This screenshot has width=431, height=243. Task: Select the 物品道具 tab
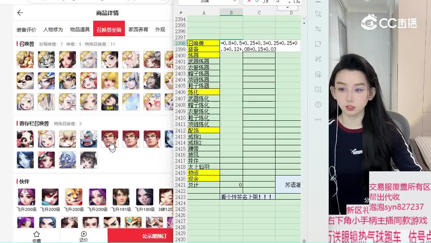tap(80, 29)
